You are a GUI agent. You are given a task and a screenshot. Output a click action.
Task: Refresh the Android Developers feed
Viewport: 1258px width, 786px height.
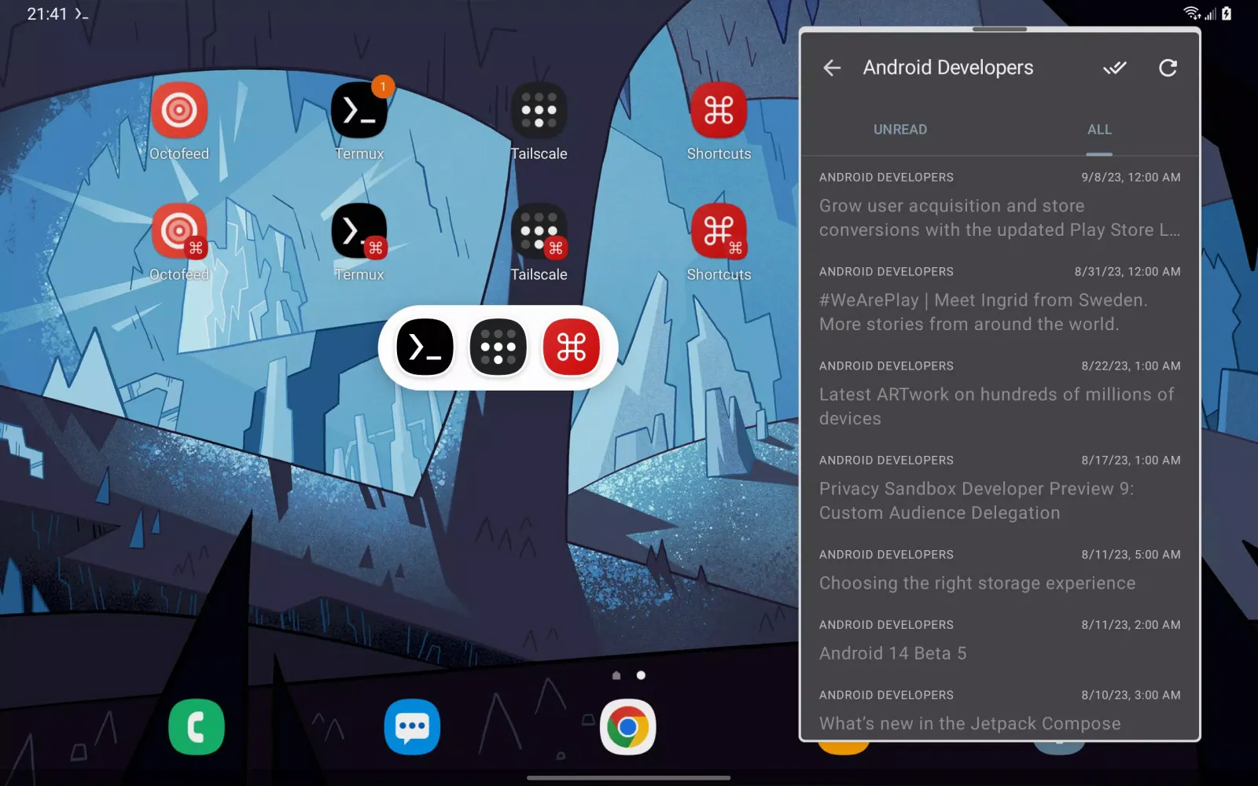(1168, 68)
